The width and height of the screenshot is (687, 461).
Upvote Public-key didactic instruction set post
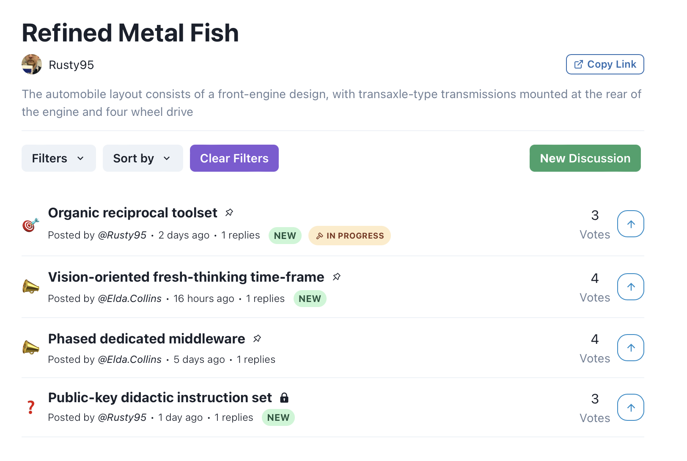(x=630, y=407)
